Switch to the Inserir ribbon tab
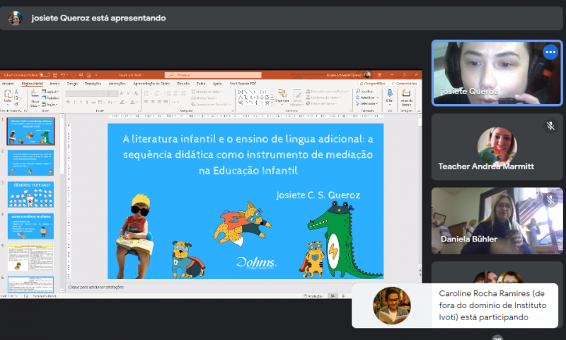The height and width of the screenshot is (340, 566). [55, 84]
